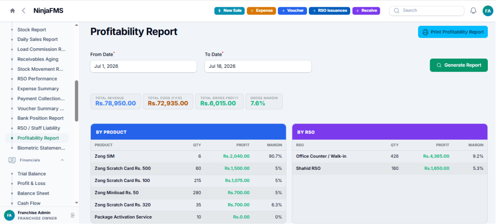The height and width of the screenshot is (224, 500).
Task: Click the magnifier icon in Search box
Action: [x=396, y=11]
